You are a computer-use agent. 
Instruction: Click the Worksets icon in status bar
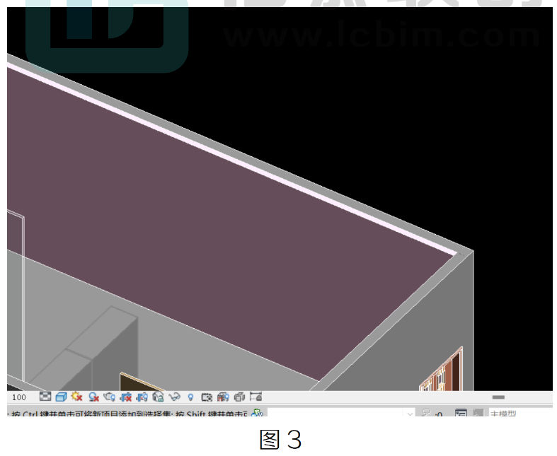click(x=257, y=413)
